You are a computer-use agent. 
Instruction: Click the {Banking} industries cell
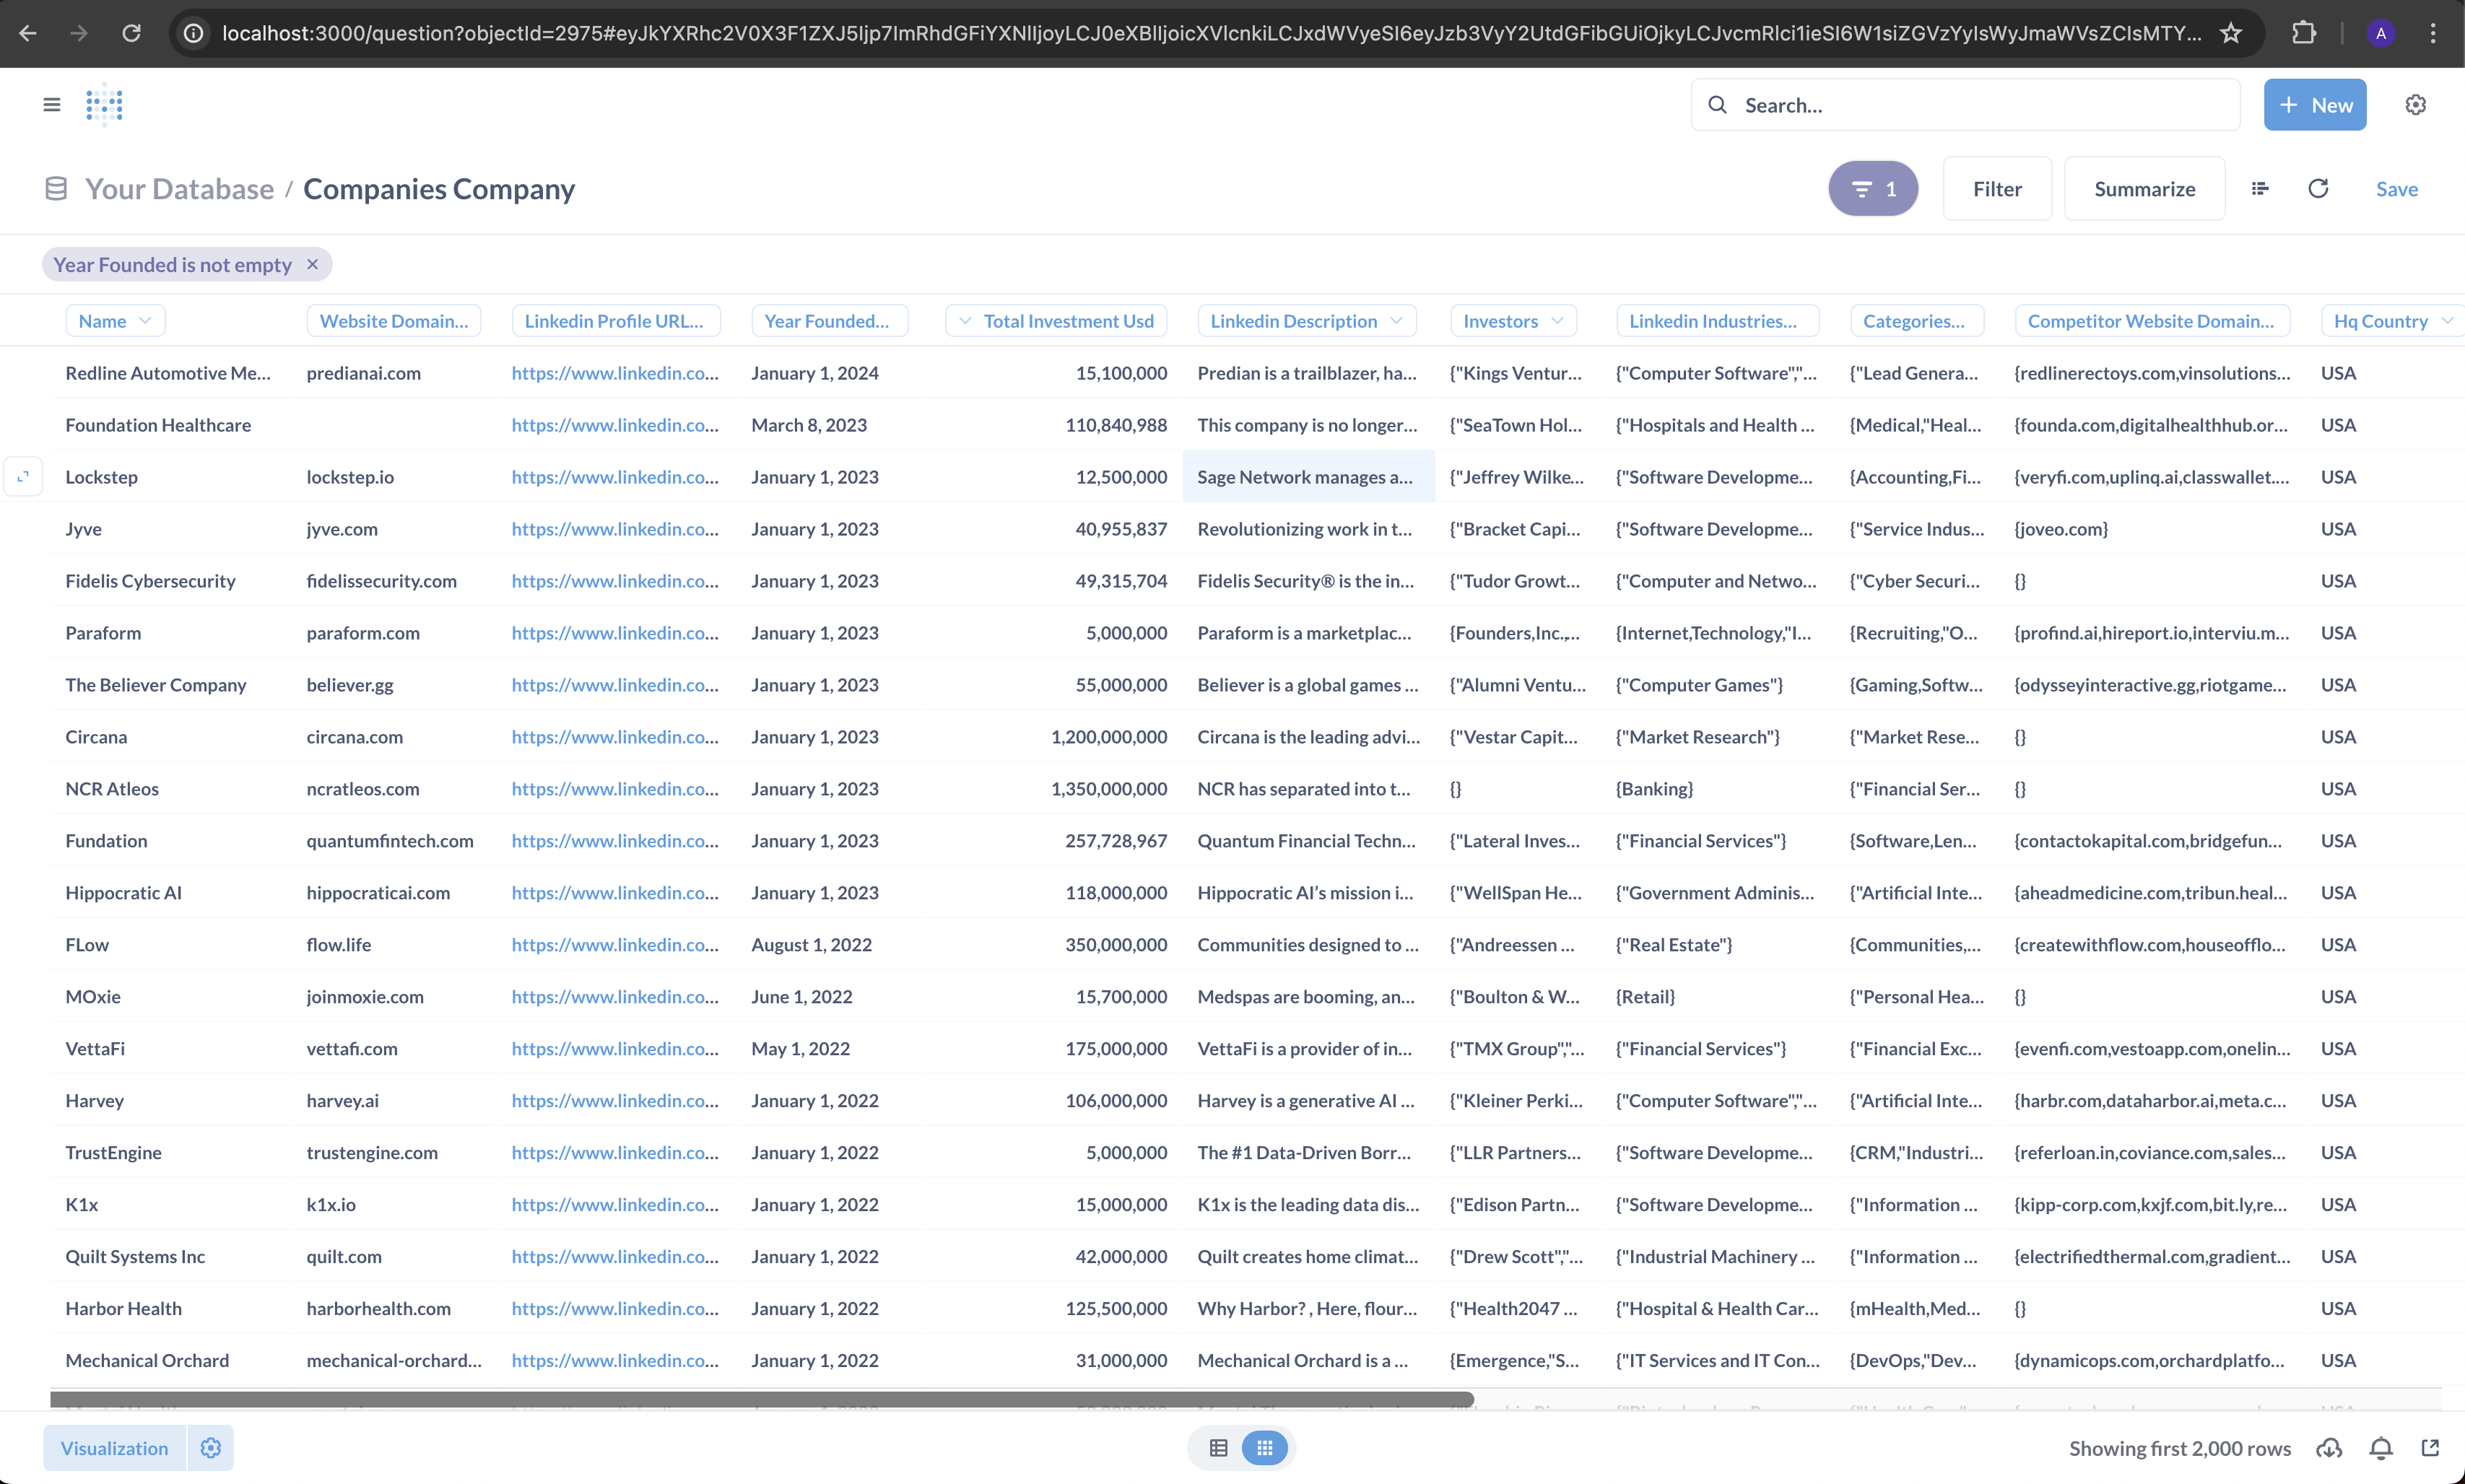(x=1654, y=789)
